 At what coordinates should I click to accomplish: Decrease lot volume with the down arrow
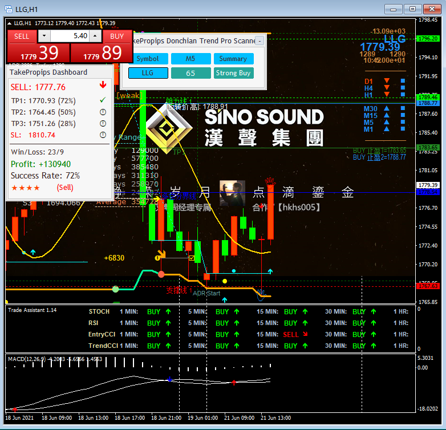(x=44, y=36)
